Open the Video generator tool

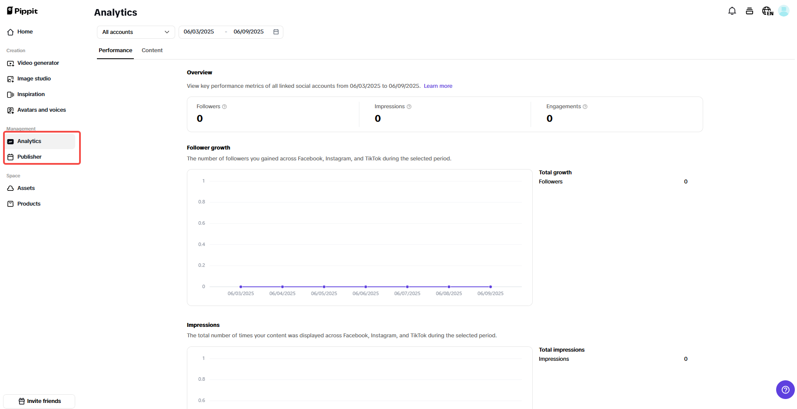pos(10,63)
